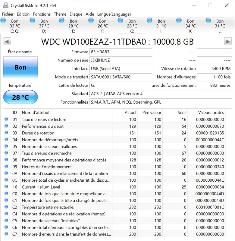Click the 28 °C temperature button

click(20, 97)
